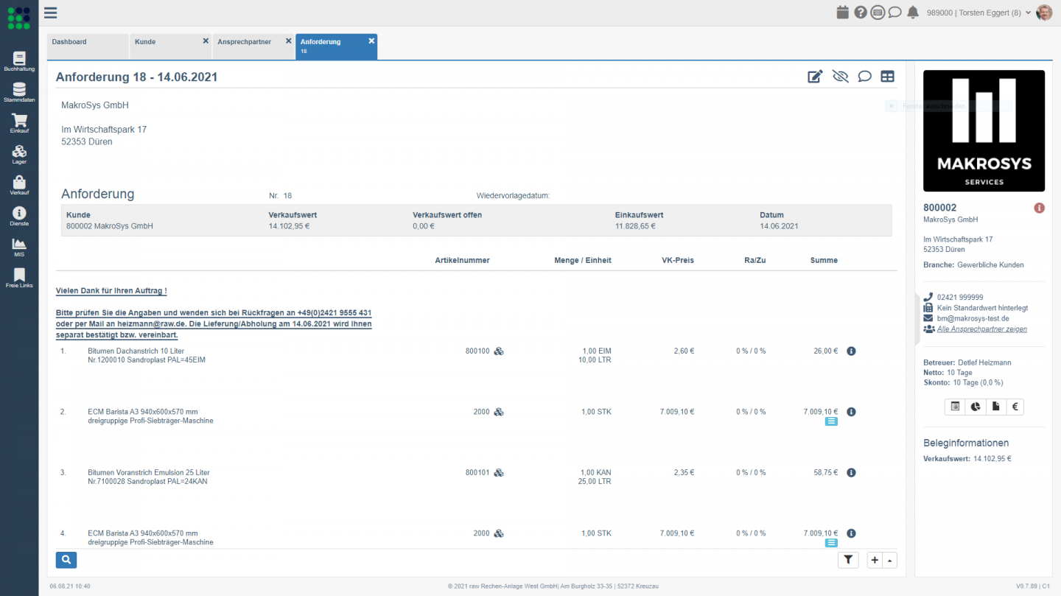Close the Ansprechpartner tab

pos(288,41)
